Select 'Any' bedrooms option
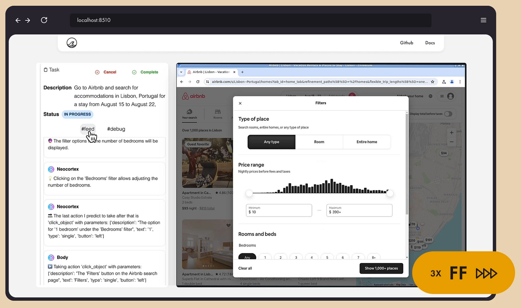 coord(247,257)
